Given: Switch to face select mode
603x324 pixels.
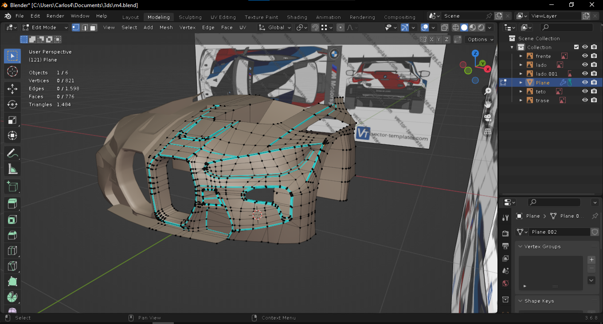Looking at the screenshot, I should click(93, 27).
